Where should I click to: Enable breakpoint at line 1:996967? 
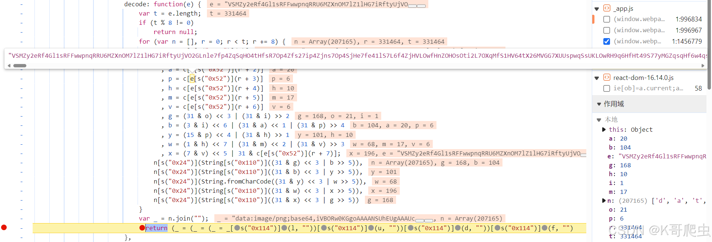607,30
